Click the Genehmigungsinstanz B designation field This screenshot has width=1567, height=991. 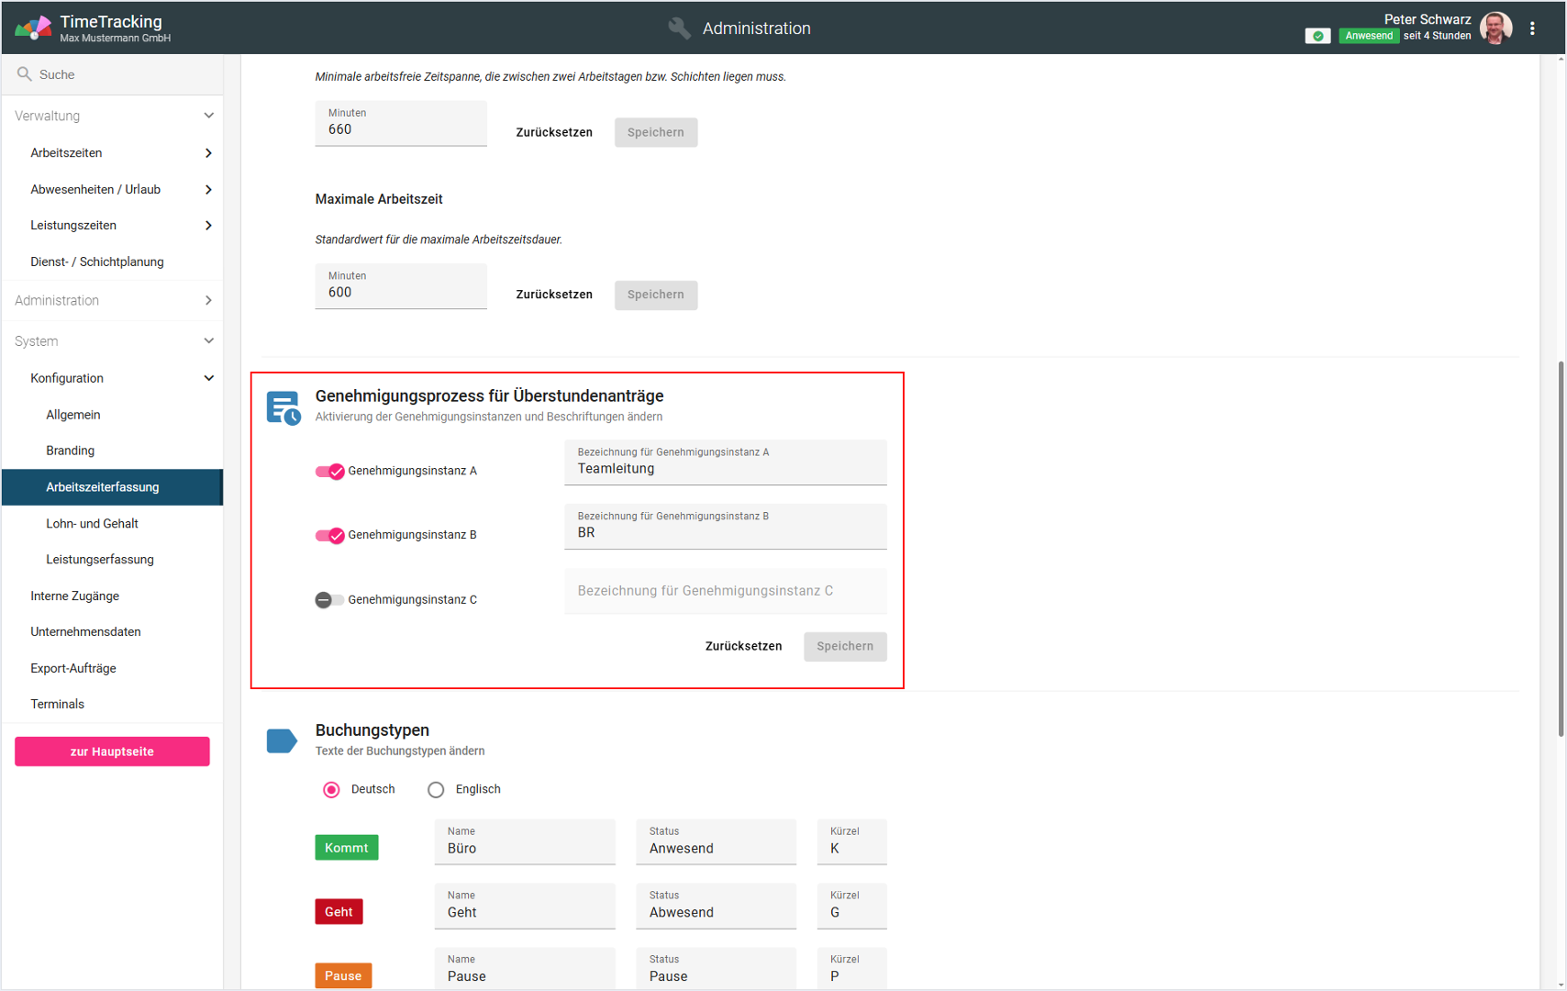point(725,532)
